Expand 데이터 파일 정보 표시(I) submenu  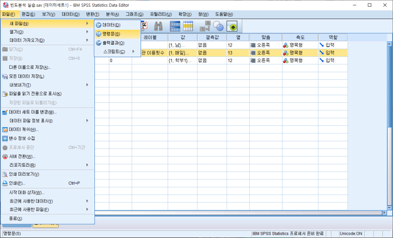[47, 121]
